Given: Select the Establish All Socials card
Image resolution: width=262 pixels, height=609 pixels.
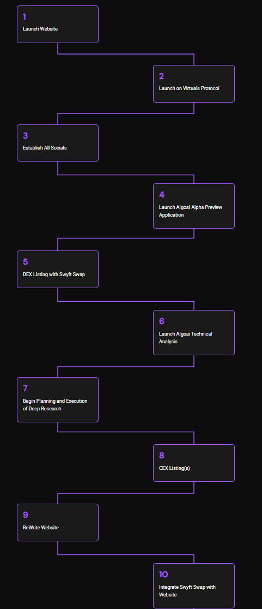Looking at the screenshot, I should click(x=58, y=143).
